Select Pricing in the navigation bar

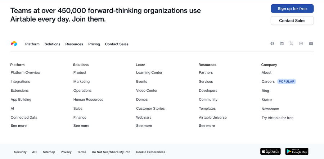click(94, 44)
